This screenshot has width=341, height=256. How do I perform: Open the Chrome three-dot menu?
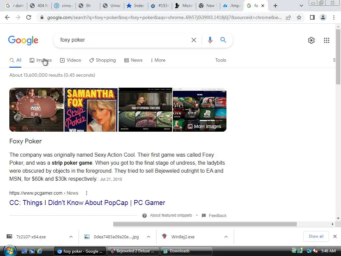pyautogui.click(x=334, y=17)
